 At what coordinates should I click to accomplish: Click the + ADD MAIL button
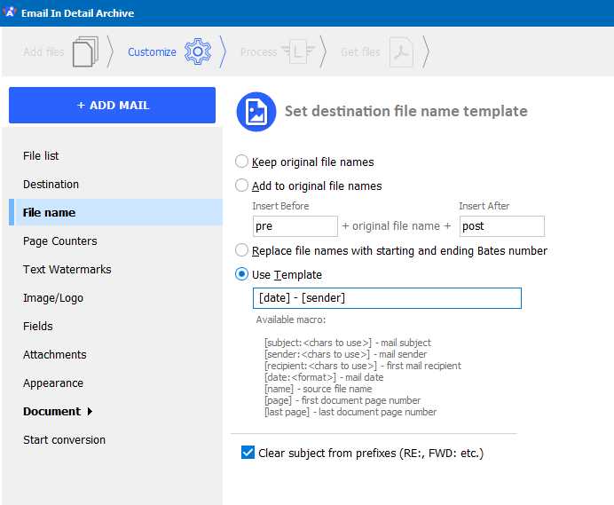[x=113, y=105]
